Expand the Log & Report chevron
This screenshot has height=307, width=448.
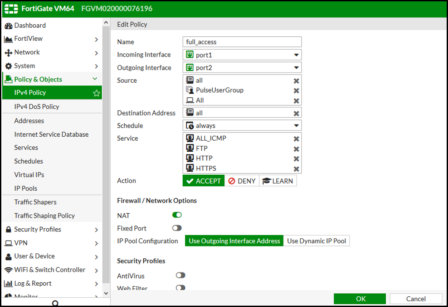coord(96,284)
